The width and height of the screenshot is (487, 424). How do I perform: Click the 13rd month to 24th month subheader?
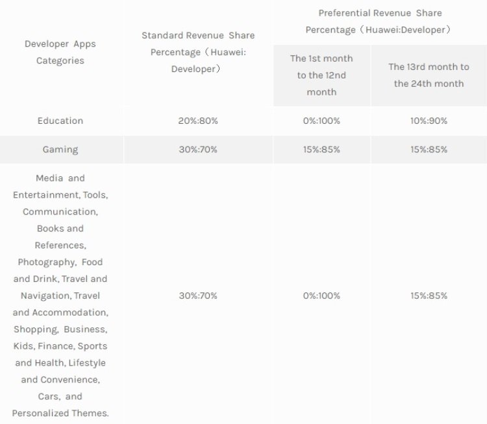click(429, 75)
